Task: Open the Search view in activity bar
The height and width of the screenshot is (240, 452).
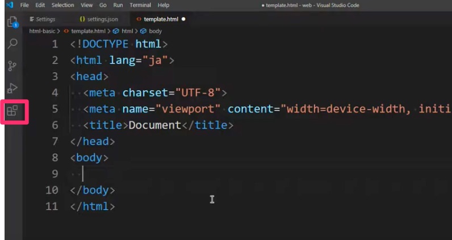Action: pyautogui.click(x=12, y=44)
